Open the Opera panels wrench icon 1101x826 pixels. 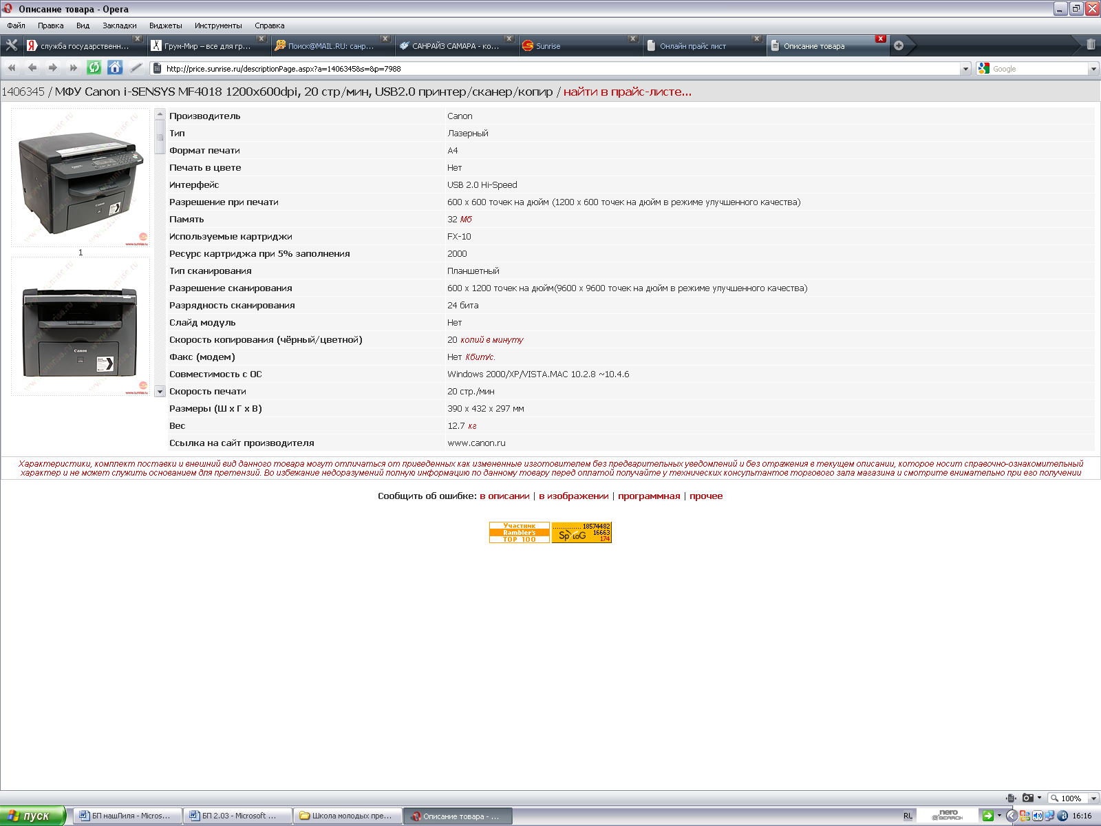tap(12, 45)
